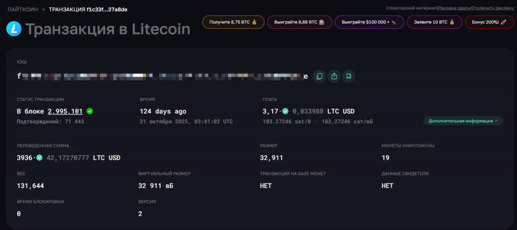Copy the transaction hash to clipboard
The image size is (517, 230).
(x=319, y=76)
